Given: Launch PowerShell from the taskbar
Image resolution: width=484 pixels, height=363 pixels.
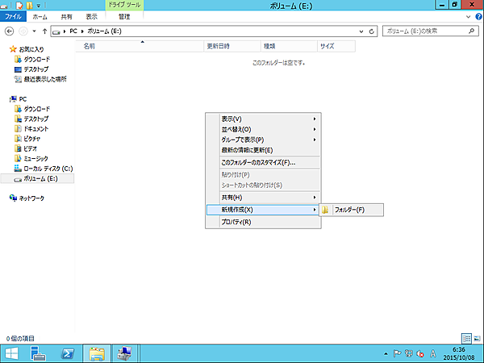Looking at the screenshot, I should tap(67, 354).
